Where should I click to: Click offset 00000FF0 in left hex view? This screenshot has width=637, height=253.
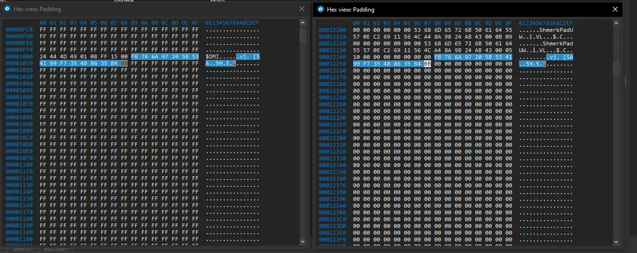(19, 50)
